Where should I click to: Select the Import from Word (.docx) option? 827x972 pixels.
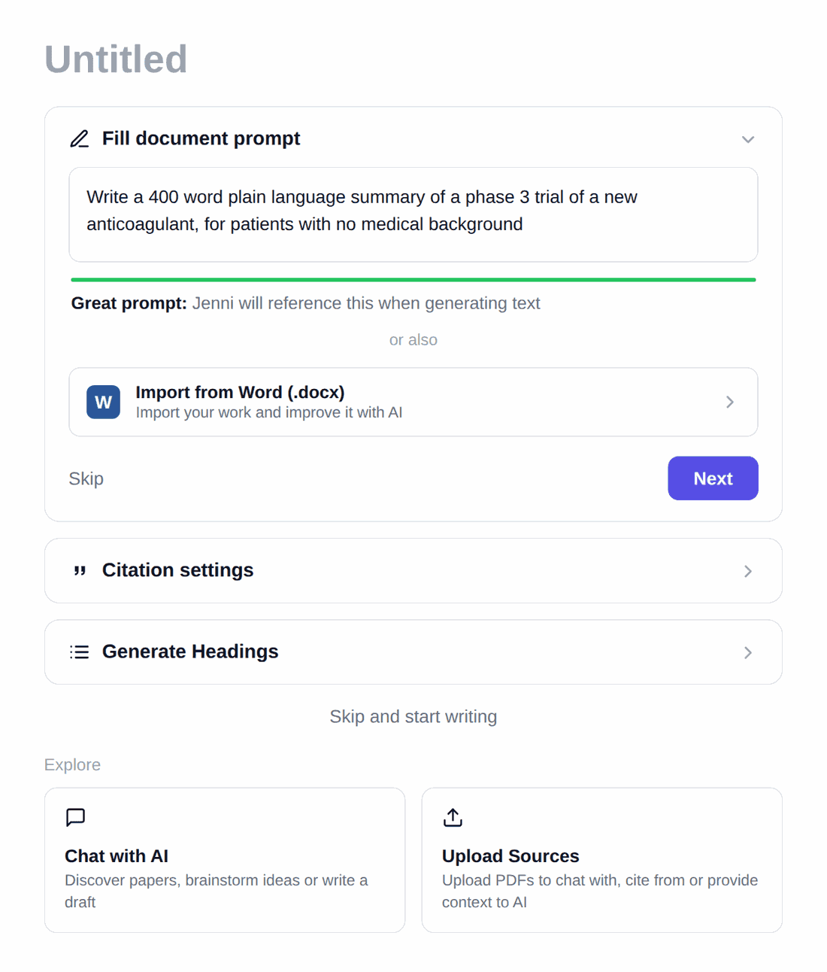[x=413, y=402]
